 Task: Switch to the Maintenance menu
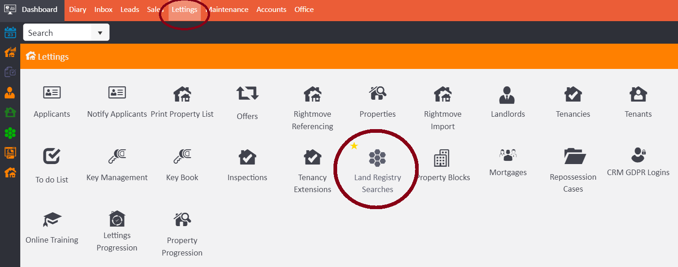pos(228,10)
